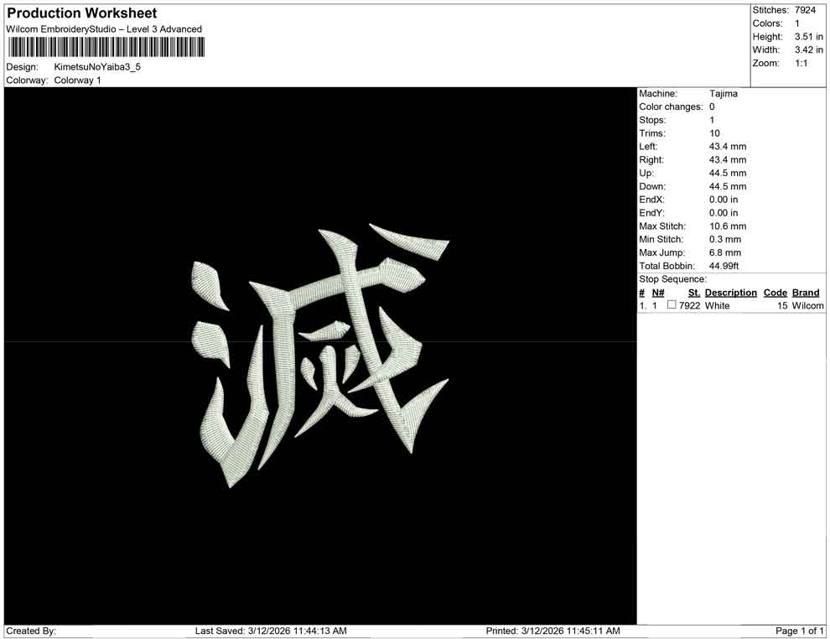Select 'Printed: 3/12/2026 11:45:11 AM' text

click(x=553, y=631)
